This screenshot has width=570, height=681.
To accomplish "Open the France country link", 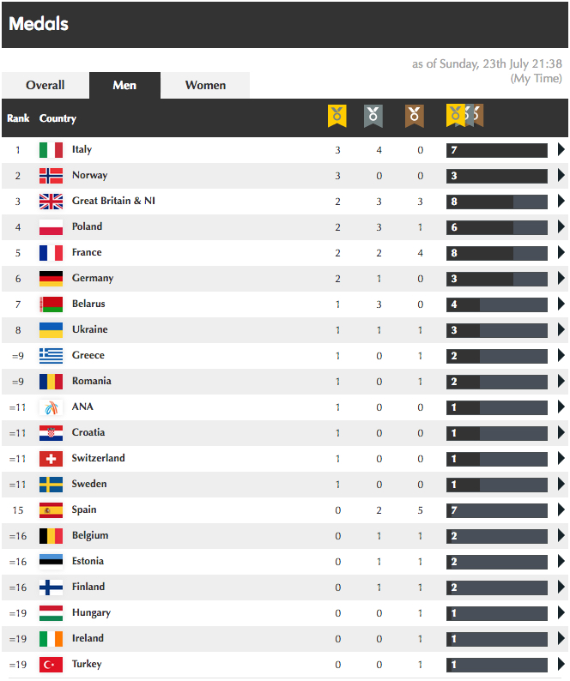I will [87, 252].
